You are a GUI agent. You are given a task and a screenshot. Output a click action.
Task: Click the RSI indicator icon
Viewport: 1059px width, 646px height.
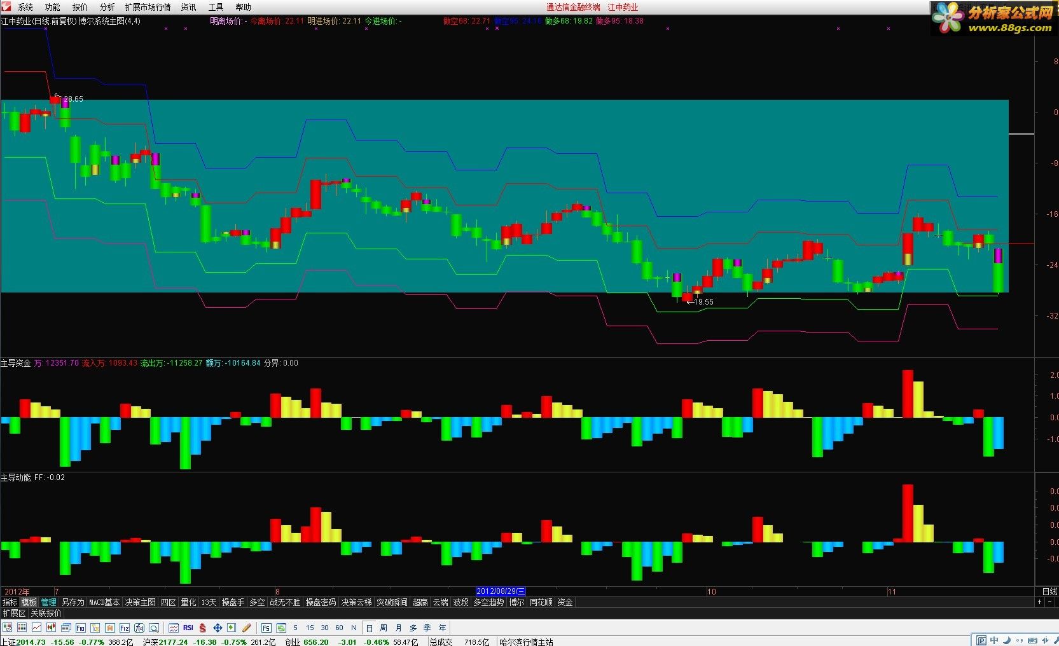point(188,628)
